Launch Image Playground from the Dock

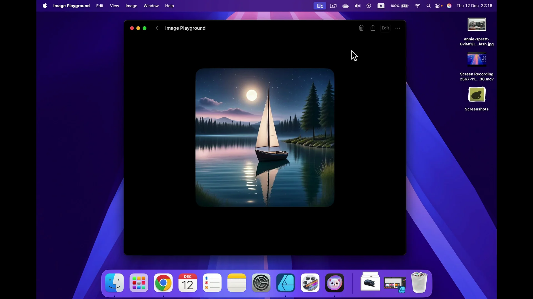point(334,283)
